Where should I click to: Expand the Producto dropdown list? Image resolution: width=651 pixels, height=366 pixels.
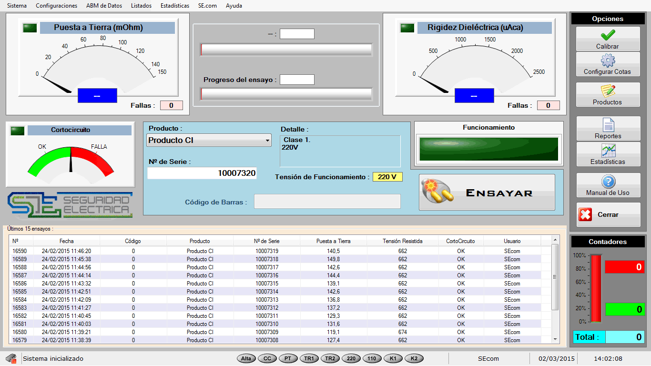(267, 141)
